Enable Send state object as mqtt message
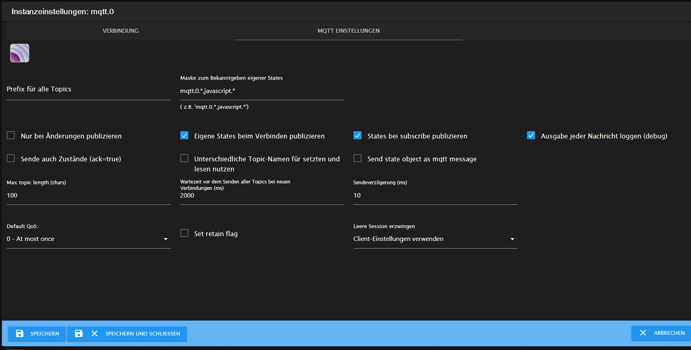Screen dimensions: 691x350 tap(358, 158)
